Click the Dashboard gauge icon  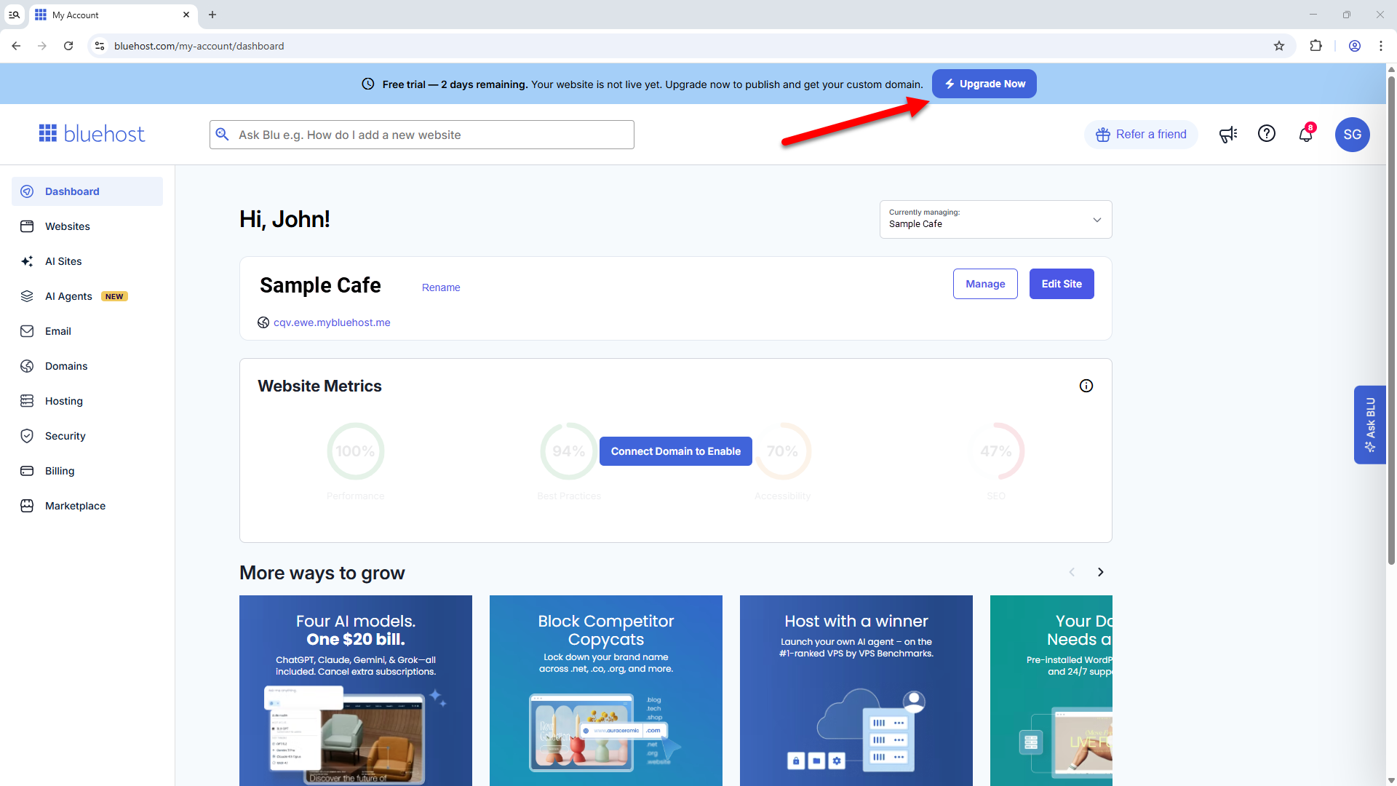(27, 191)
